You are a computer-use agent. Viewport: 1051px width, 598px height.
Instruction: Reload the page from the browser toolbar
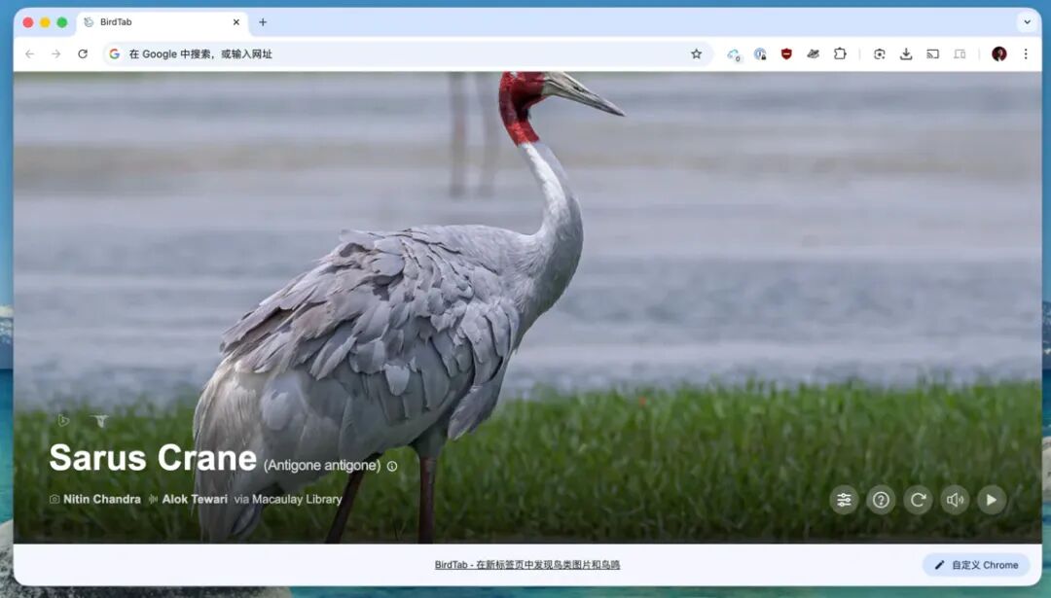pyautogui.click(x=83, y=54)
